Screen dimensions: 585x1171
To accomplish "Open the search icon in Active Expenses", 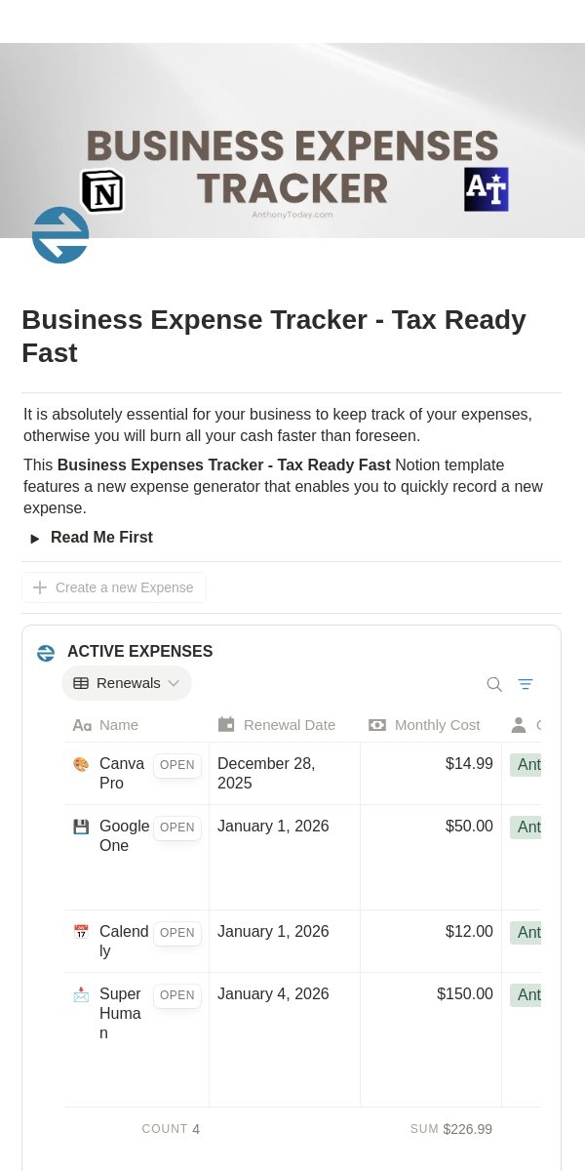I will pos(494,684).
